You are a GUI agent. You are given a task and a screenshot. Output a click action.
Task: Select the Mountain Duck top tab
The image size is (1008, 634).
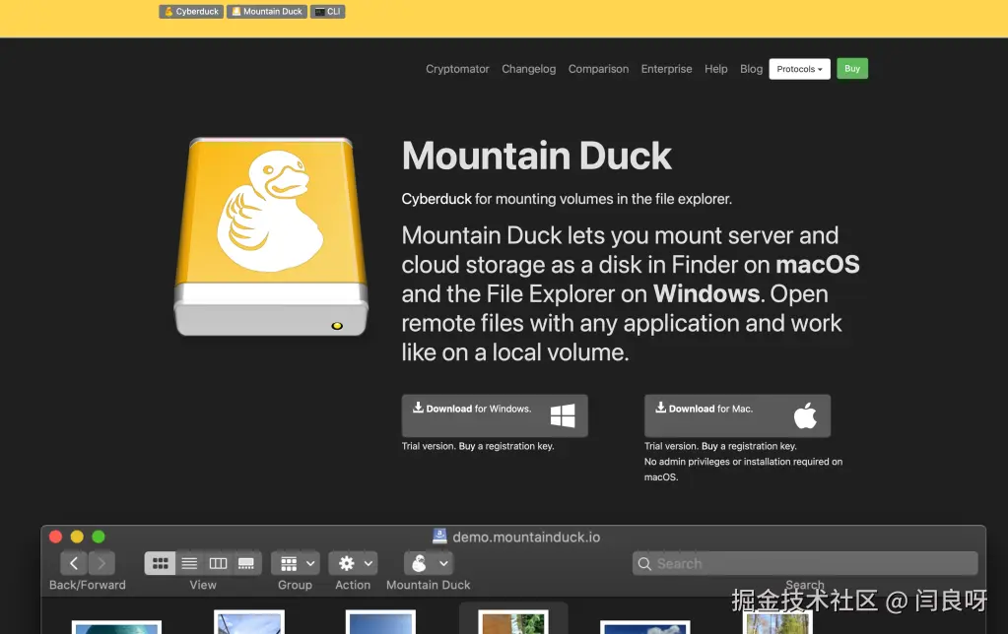(x=267, y=12)
